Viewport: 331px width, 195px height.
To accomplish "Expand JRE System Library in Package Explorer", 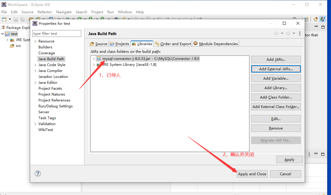I will click(7, 40).
